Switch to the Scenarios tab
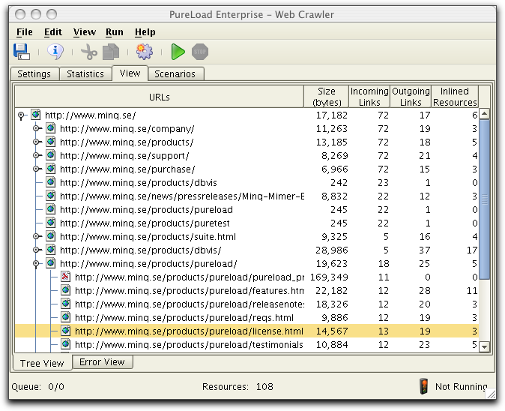This screenshot has height=411, width=505. coord(175,73)
